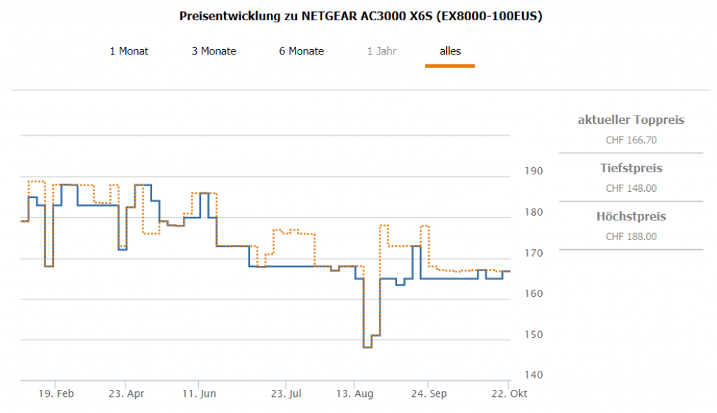Click the 23. Jul date label
The width and height of the screenshot is (717, 413).
[286, 393]
